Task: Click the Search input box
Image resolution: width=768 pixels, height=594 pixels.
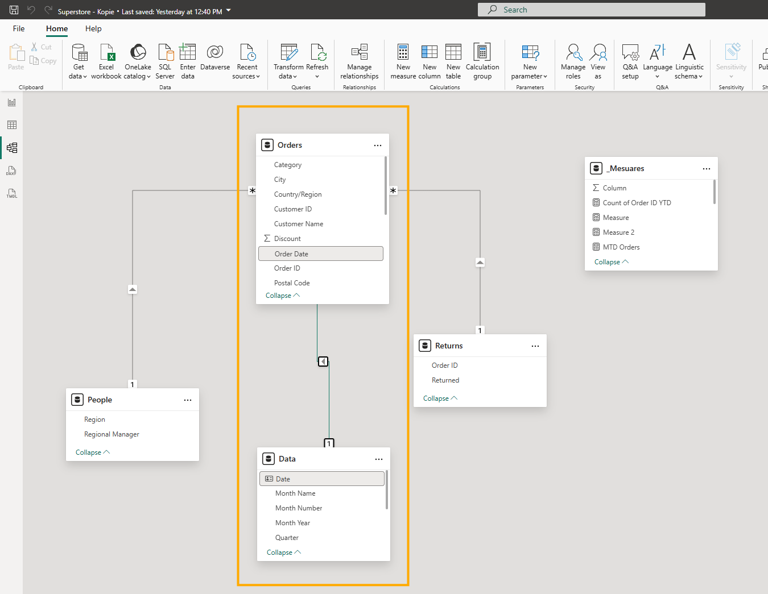Action: tap(592, 10)
